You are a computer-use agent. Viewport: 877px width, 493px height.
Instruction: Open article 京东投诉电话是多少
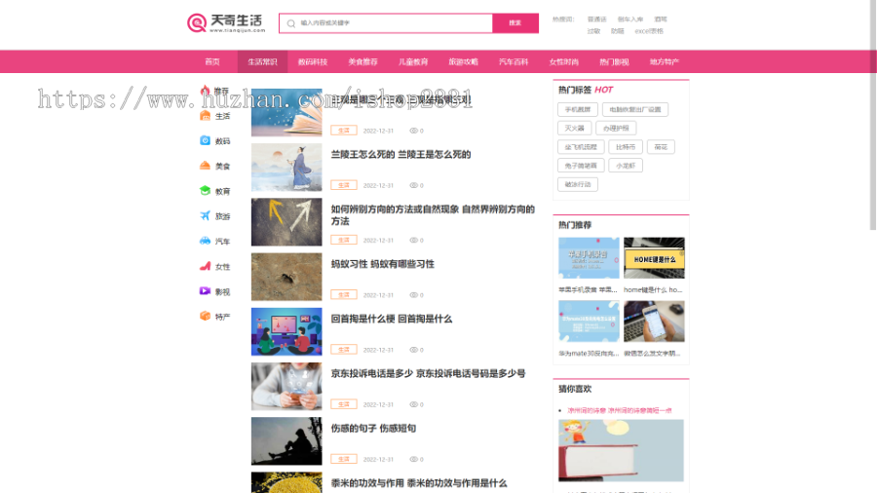pyautogui.click(x=428, y=374)
